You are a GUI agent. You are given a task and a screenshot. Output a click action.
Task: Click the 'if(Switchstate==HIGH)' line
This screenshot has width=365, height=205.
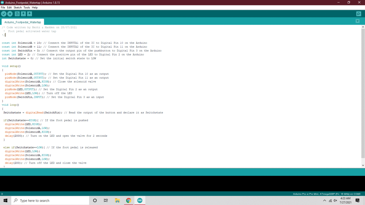[x=46, y=120]
